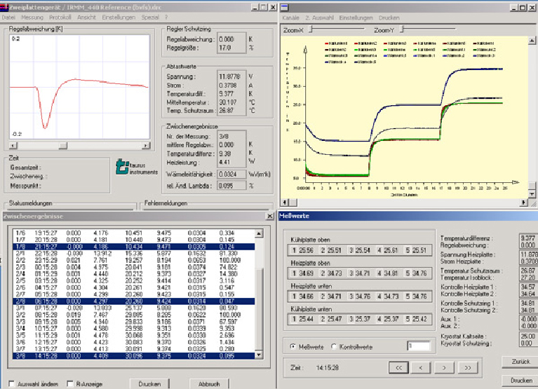The image size is (538, 389).
Task: Open the Einstellungen menu in chart window
Action: [355, 16]
